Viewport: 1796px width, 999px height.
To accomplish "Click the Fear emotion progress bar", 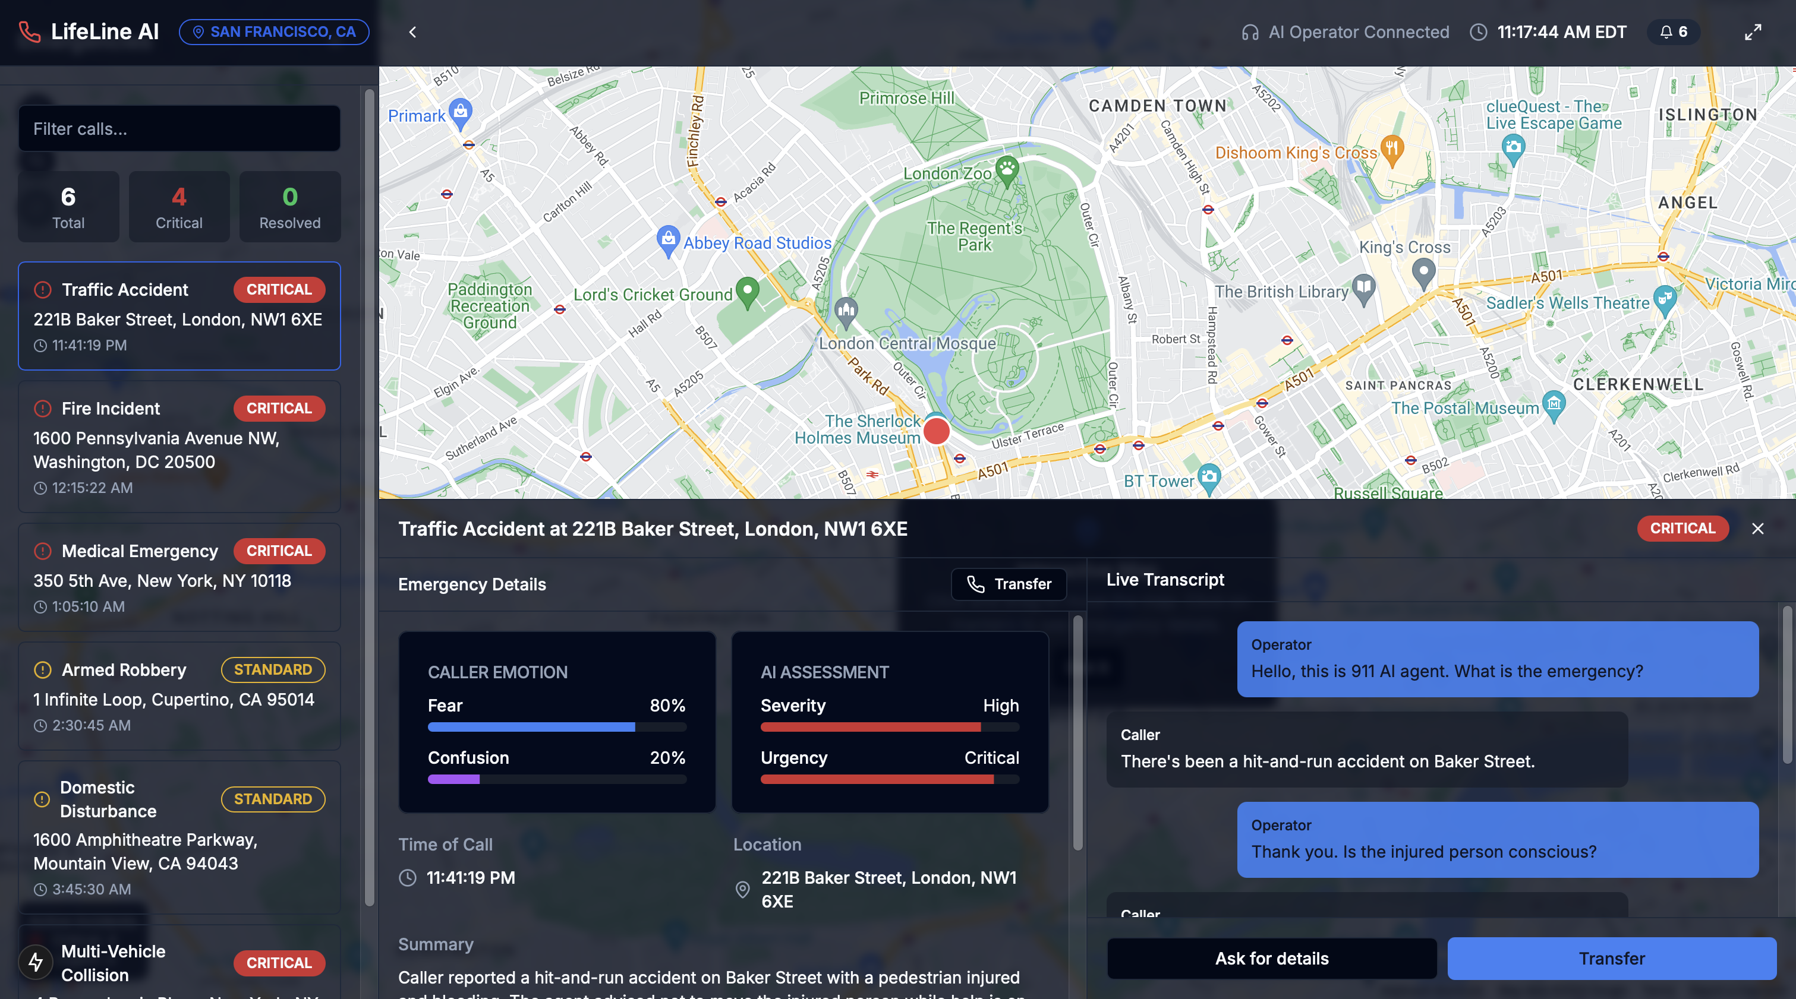I will coord(556,726).
